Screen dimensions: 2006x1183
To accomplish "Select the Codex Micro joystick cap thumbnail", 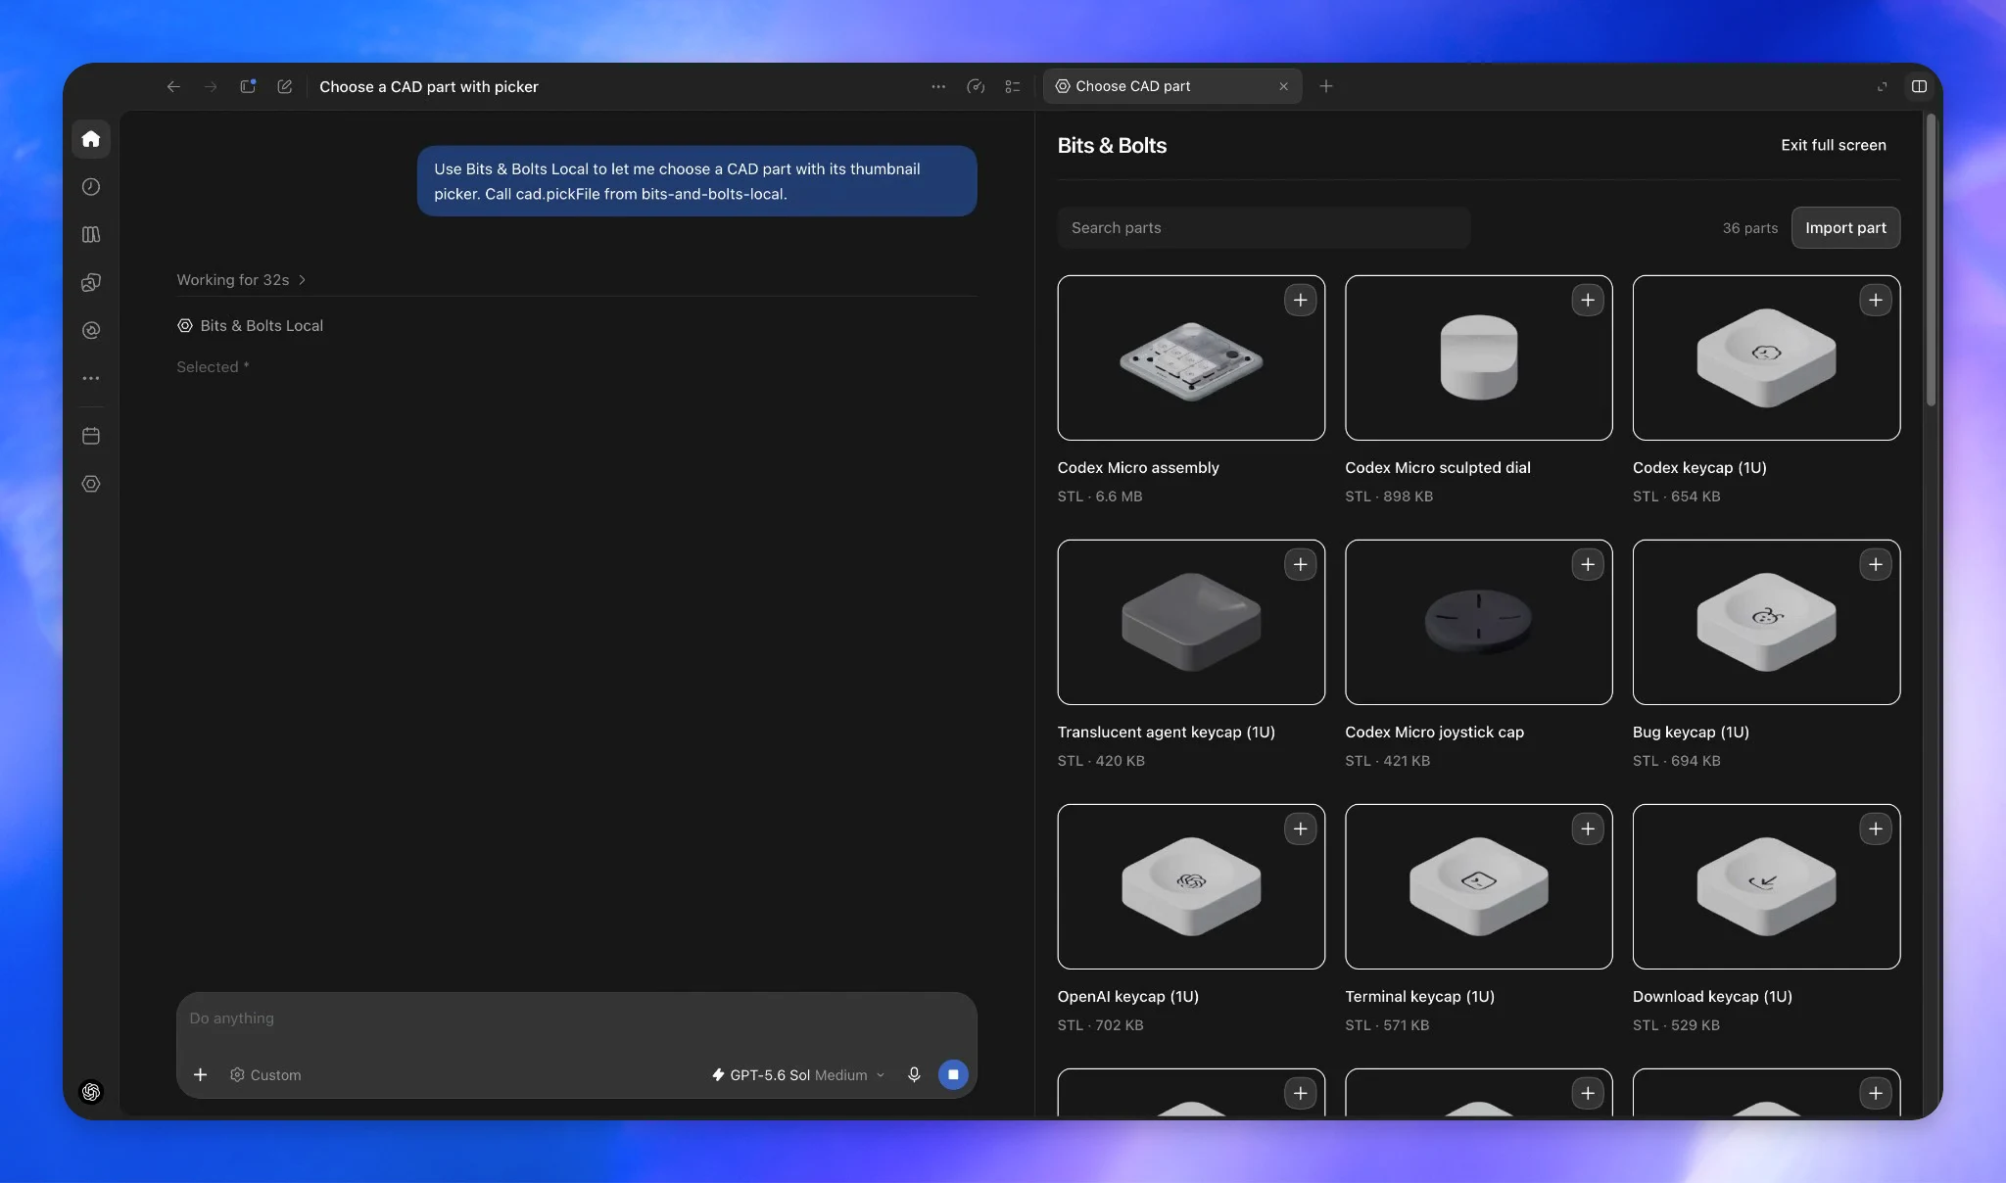I will 1478,623.
